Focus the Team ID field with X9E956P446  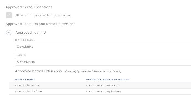click(103, 62)
